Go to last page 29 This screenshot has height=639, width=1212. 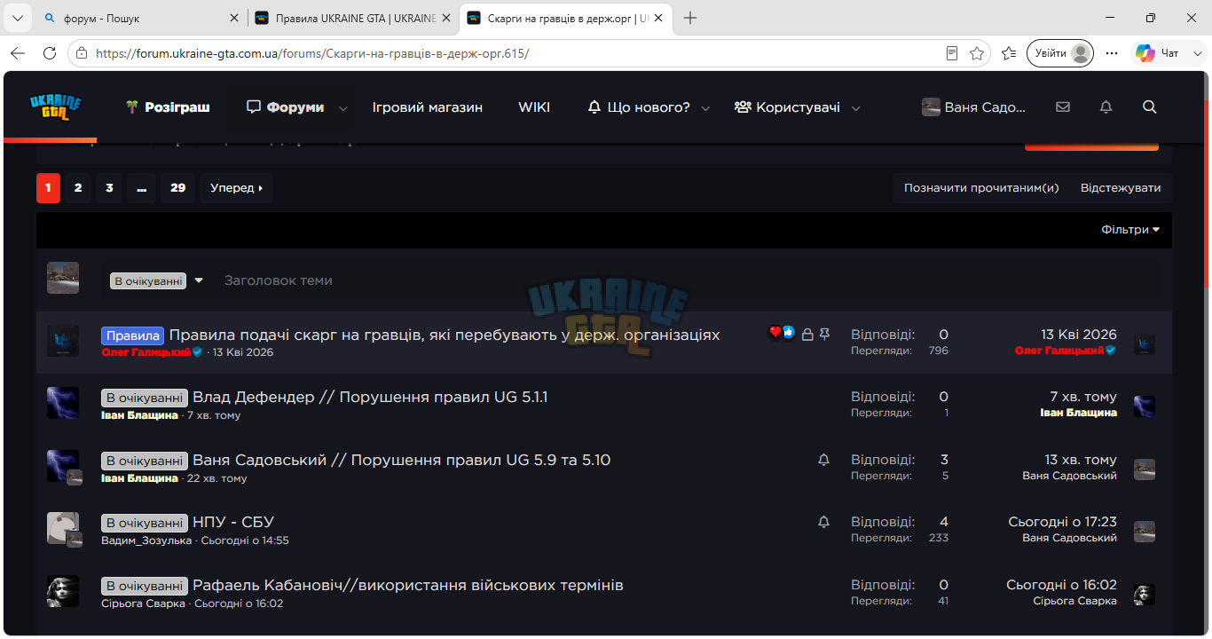[x=178, y=188]
